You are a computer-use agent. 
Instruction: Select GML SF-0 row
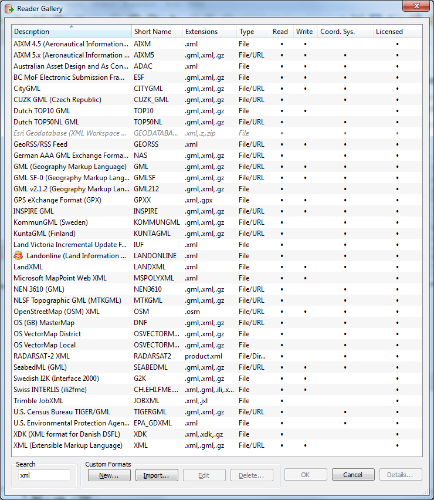click(x=216, y=178)
